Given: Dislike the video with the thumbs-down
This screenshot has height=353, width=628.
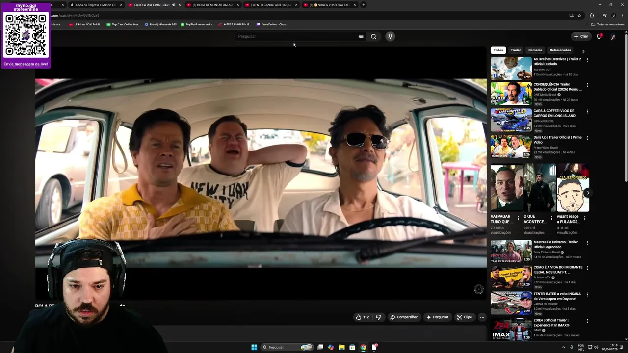Looking at the screenshot, I should [x=378, y=317].
